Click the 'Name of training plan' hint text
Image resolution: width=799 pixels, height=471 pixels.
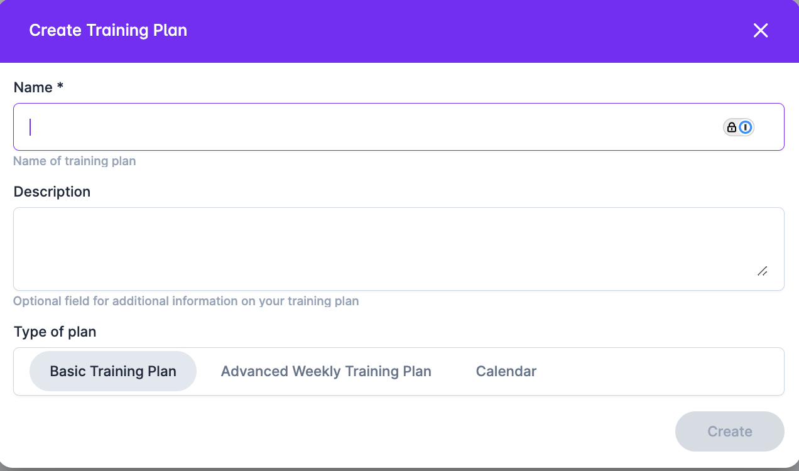[75, 161]
